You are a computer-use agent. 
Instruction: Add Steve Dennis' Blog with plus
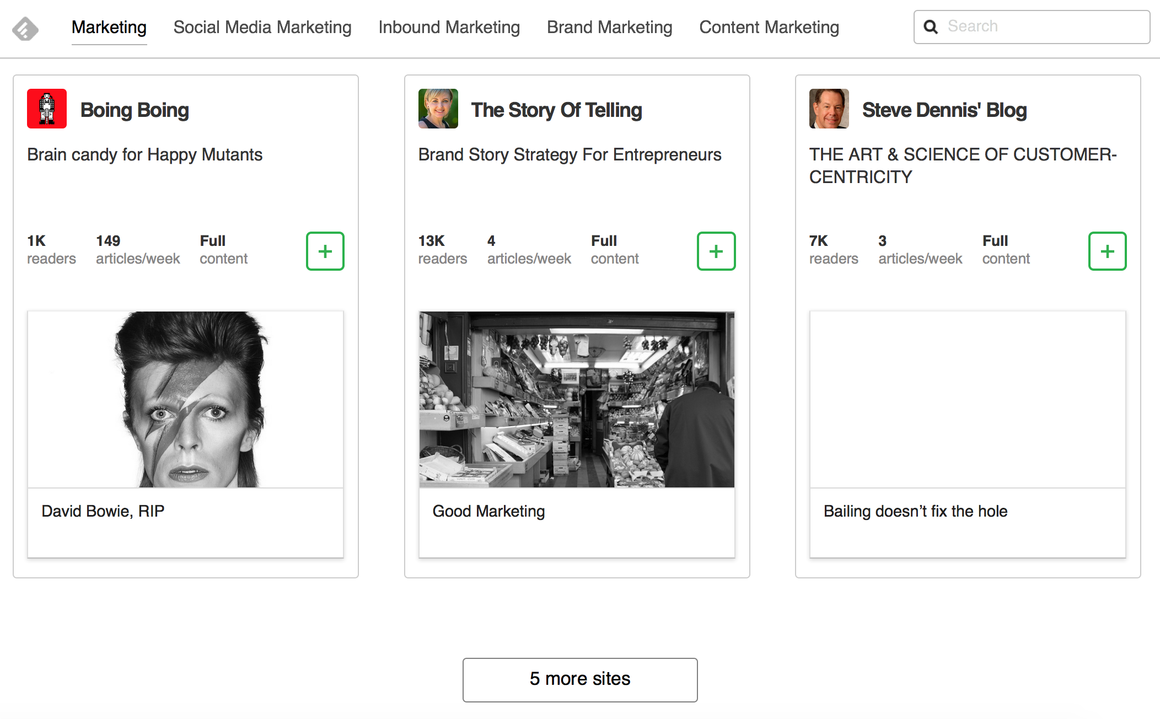(1107, 251)
